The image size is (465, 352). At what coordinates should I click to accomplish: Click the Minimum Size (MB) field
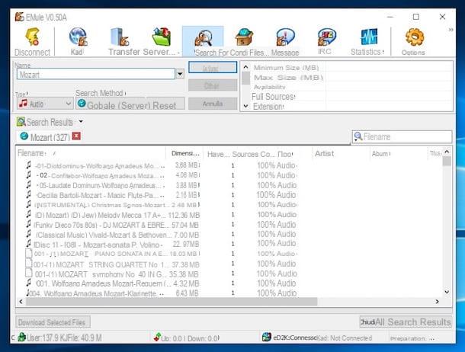pyautogui.click(x=389, y=68)
